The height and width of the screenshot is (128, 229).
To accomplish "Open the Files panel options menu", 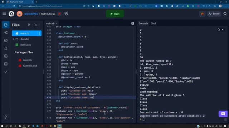I will pyautogui.click(x=40, y=25).
